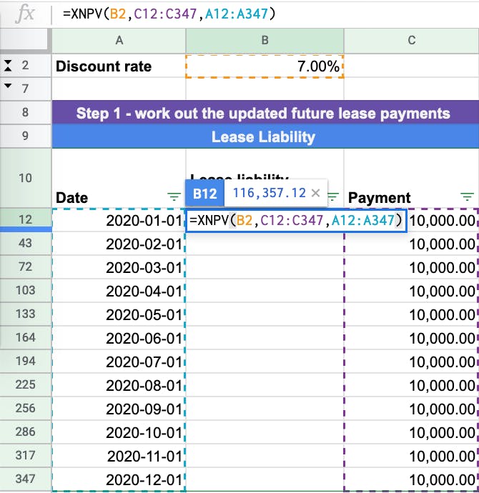Viewport: 479px width, 493px height.
Task: Open the Payment column filter icon
Action: tap(467, 197)
